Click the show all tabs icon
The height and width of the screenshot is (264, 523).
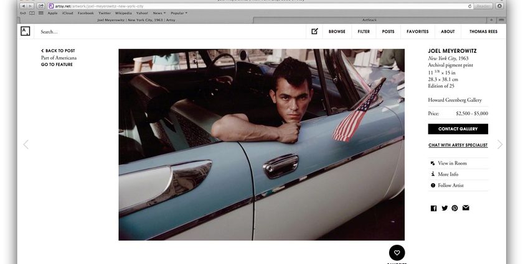click(x=501, y=20)
